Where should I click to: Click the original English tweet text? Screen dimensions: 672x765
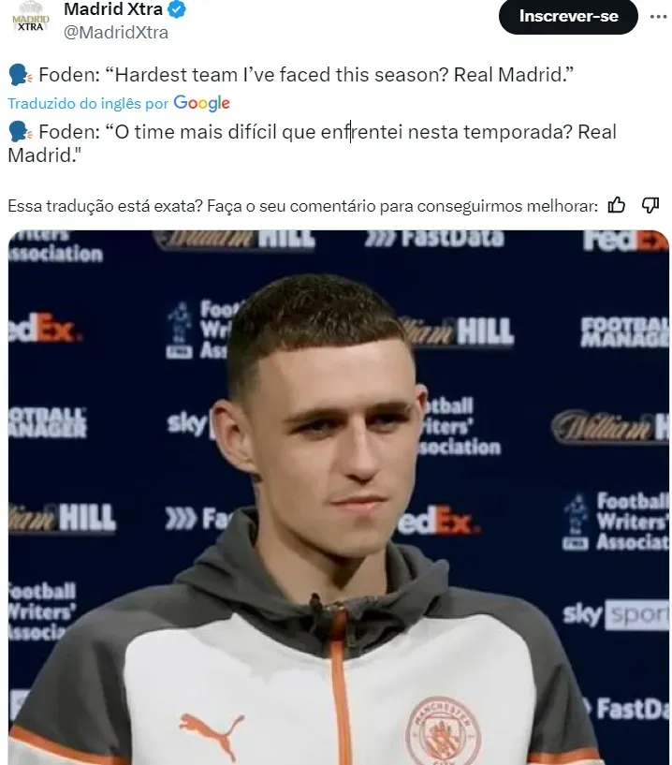306,75
